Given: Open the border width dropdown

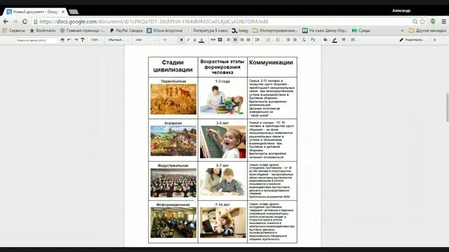Looking at the screenshot, I should [344, 40].
